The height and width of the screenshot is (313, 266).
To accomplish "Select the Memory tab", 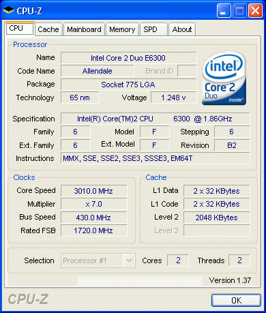I will (122, 29).
